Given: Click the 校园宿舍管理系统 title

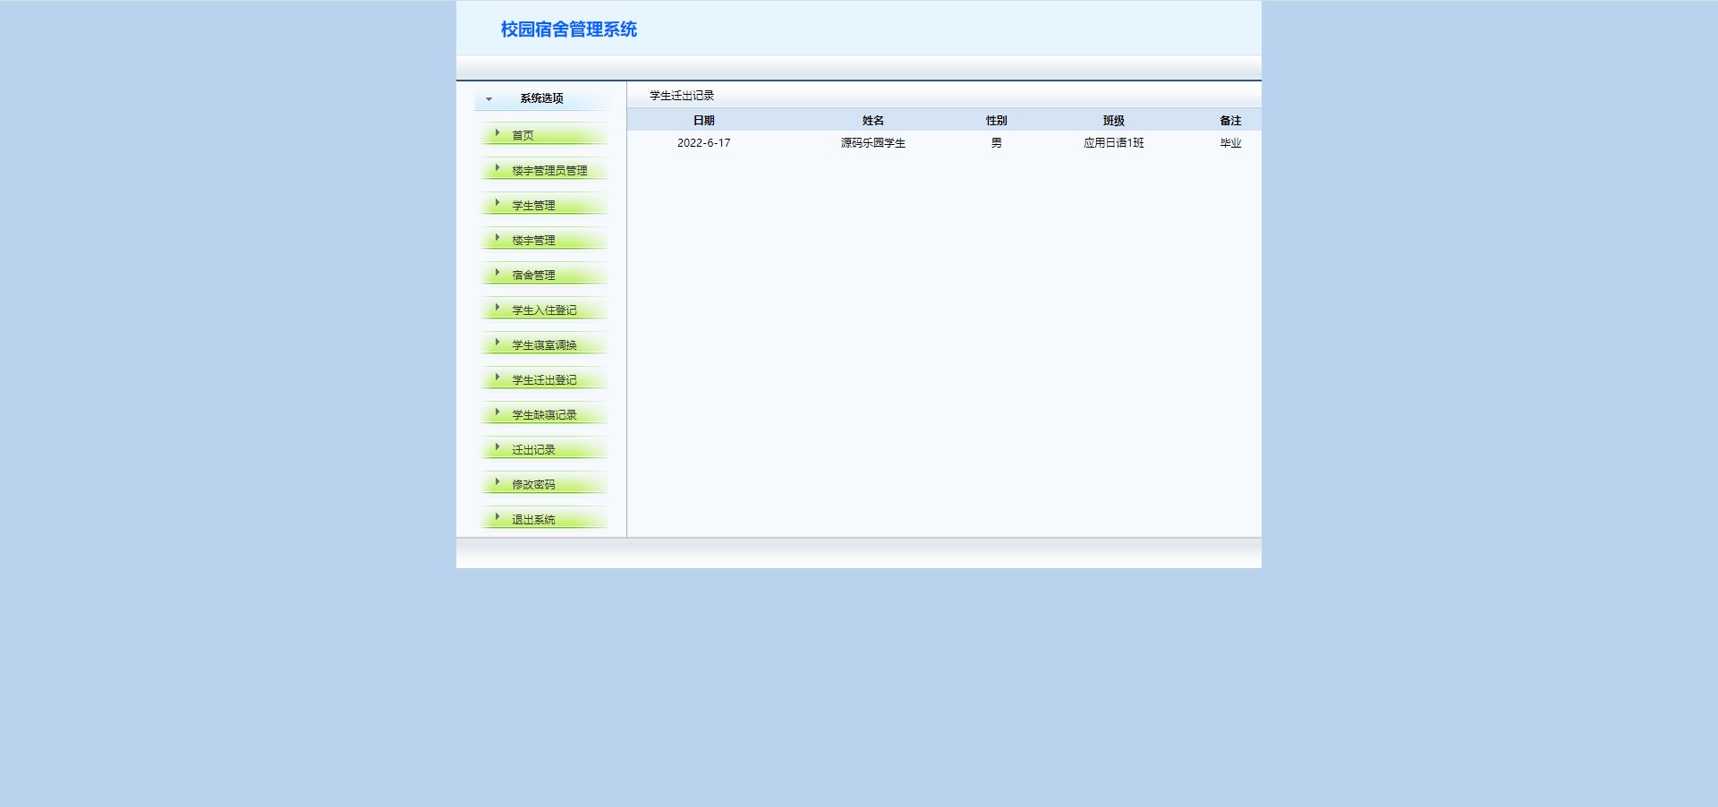Looking at the screenshot, I should (x=569, y=30).
